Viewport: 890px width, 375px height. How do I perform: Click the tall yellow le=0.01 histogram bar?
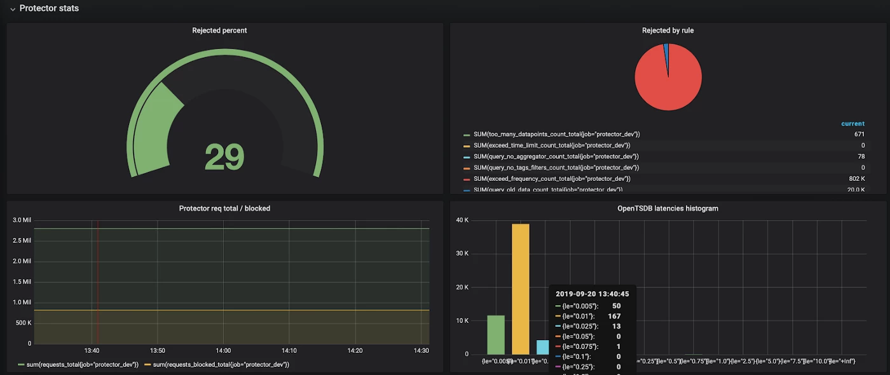coord(521,289)
